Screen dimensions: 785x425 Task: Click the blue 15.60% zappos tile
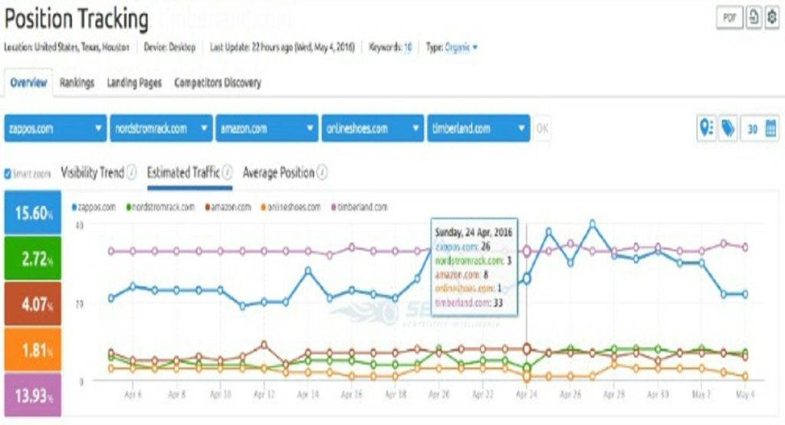point(33,213)
